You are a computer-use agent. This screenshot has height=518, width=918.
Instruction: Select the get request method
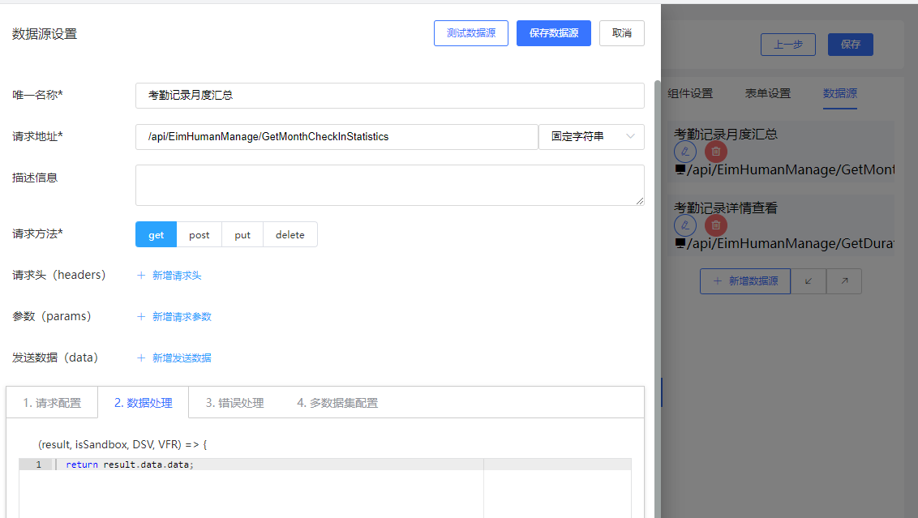[157, 235]
